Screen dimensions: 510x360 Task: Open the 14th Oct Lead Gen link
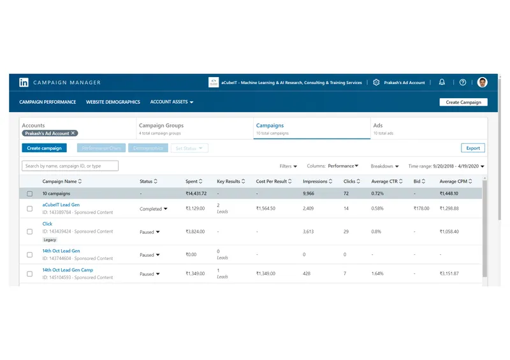(61, 251)
